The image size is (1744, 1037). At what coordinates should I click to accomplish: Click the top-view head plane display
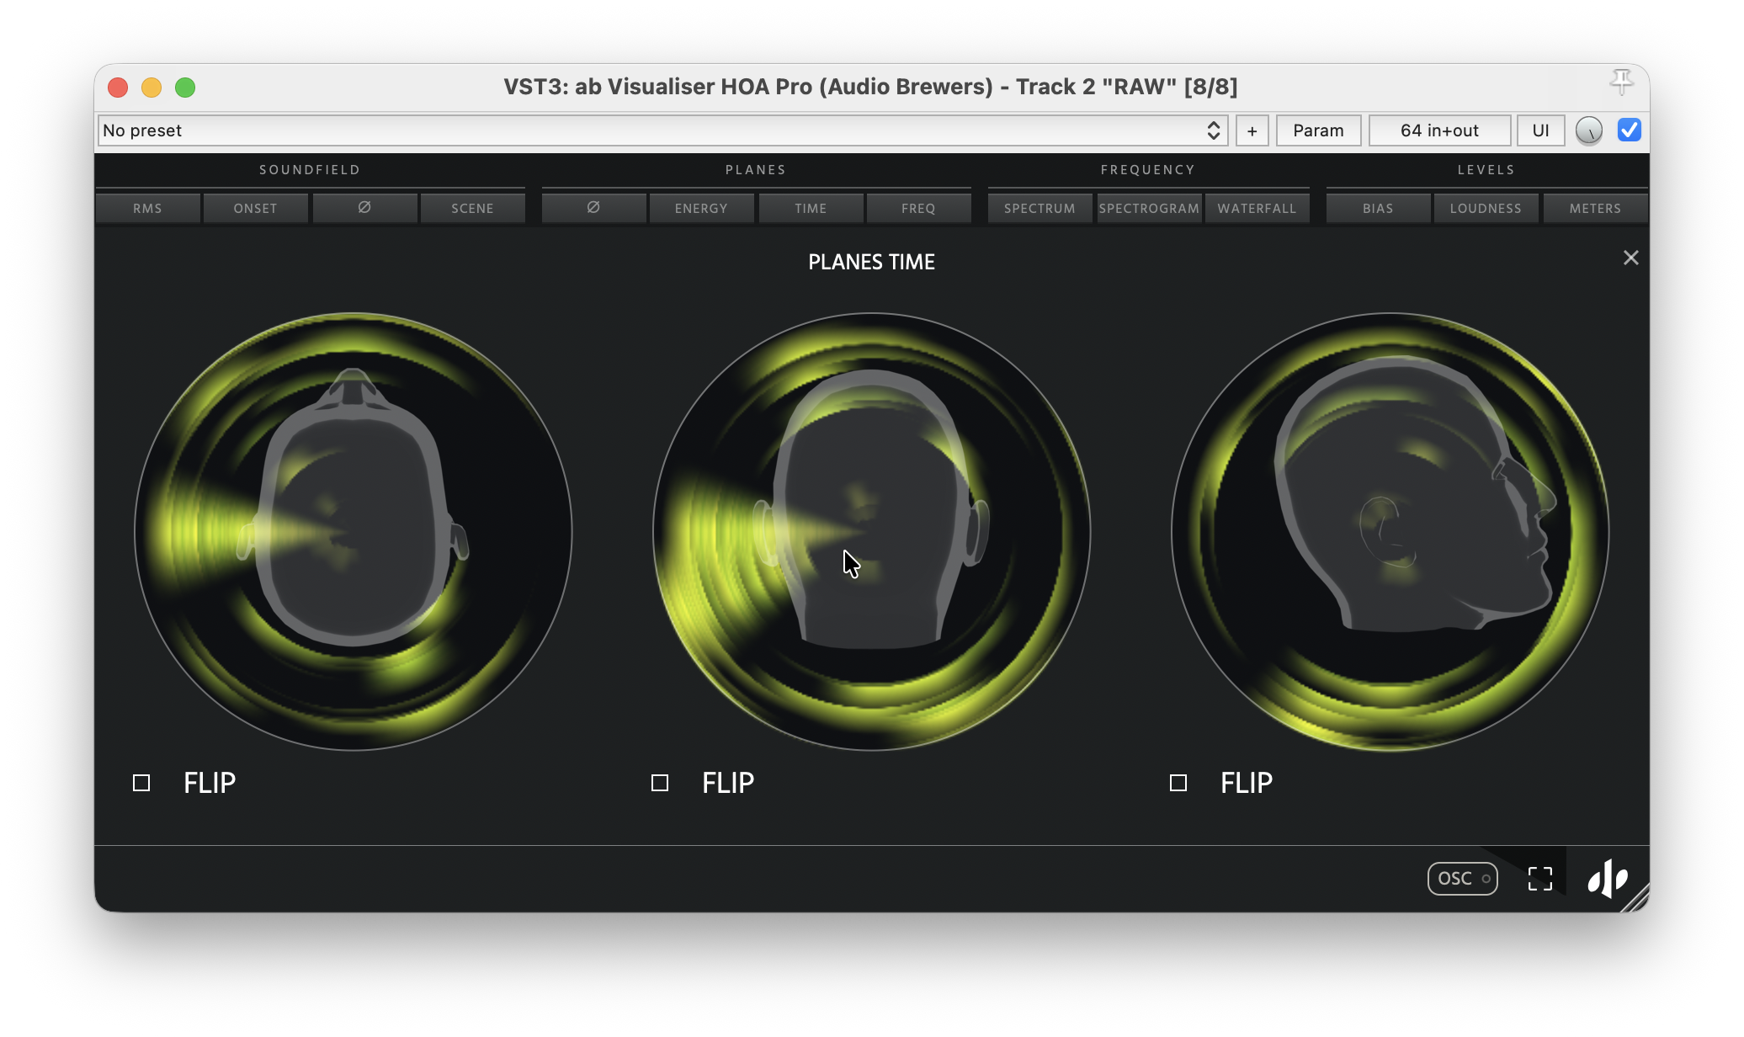[x=354, y=531]
